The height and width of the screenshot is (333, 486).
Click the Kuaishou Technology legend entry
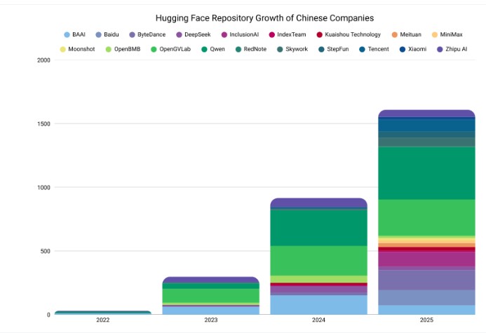(349, 34)
